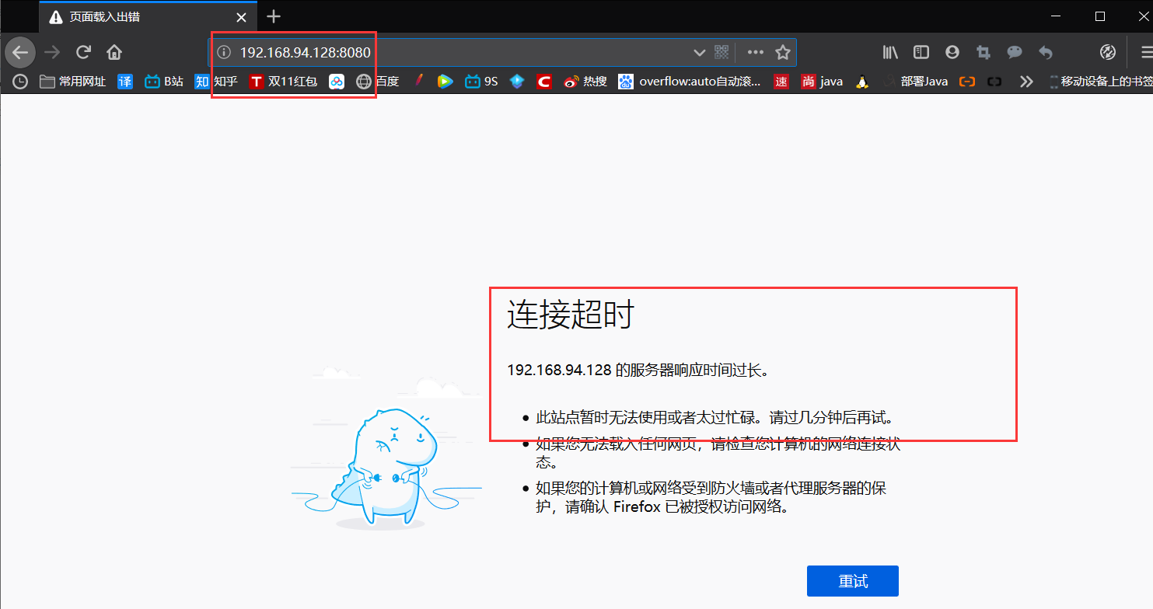The image size is (1153, 609).
Task: Reload the page with the refresh icon
Action: point(83,52)
